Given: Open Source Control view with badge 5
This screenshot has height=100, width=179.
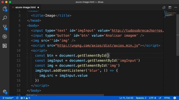Looking at the screenshot, I should click(5, 27).
